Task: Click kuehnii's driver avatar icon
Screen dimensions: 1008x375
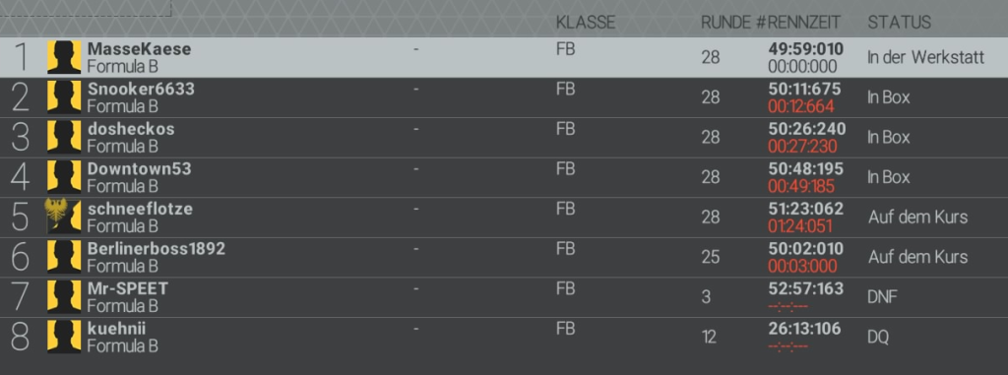Action: pos(64,337)
